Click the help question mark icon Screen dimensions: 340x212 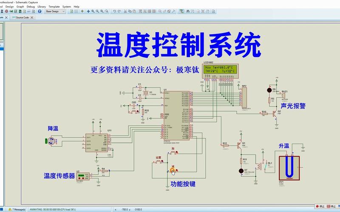pyautogui.click(x=40, y=11)
